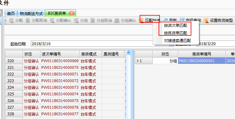Click 分组确认 status in row 320
The width and height of the screenshot is (235, 119).
31,61
